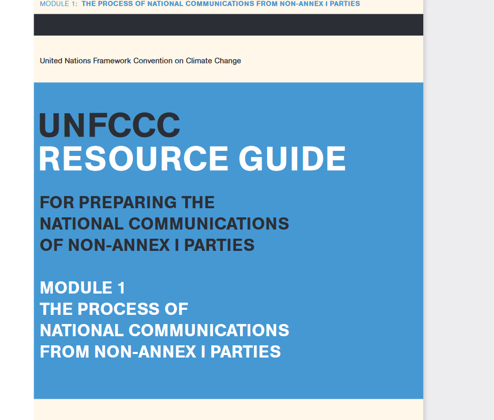Click header 'THE PROCESS OF NATIONAL COMMUNICATIONS FROM NON-ANNEX I PARTIES'
The width and height of the screenshot is (494, 420).
tap(220, 4)
